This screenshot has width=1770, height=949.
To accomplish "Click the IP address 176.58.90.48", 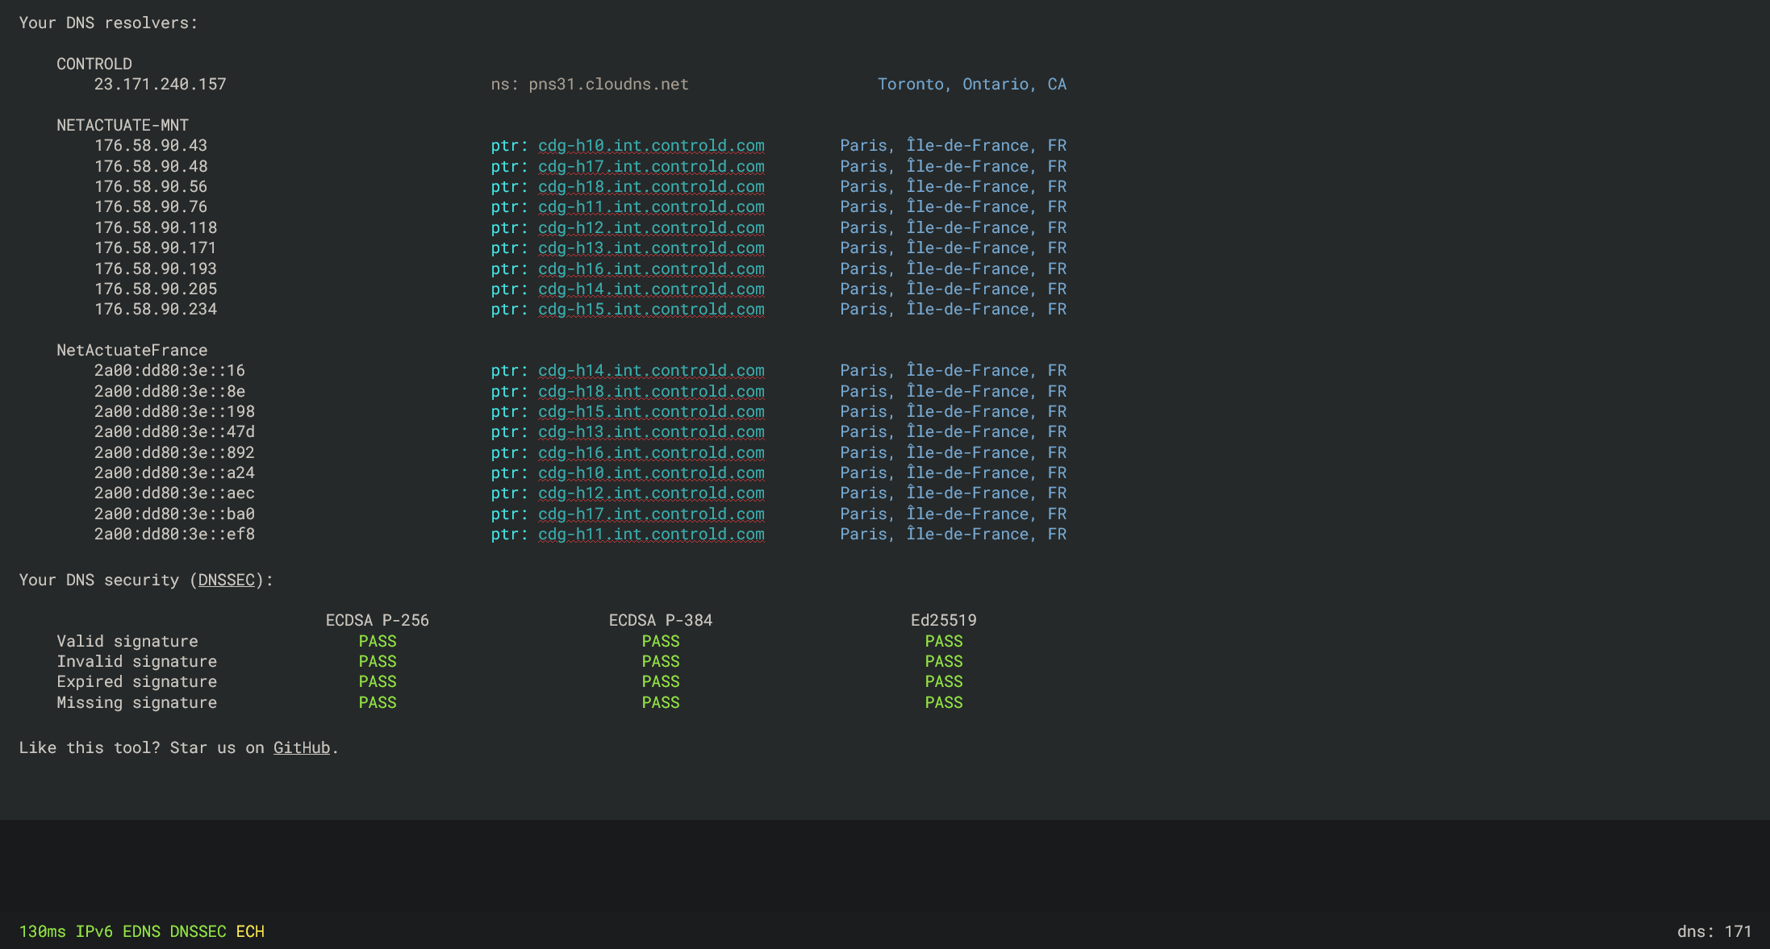I will pyautogui.click(x=151, y=166).
